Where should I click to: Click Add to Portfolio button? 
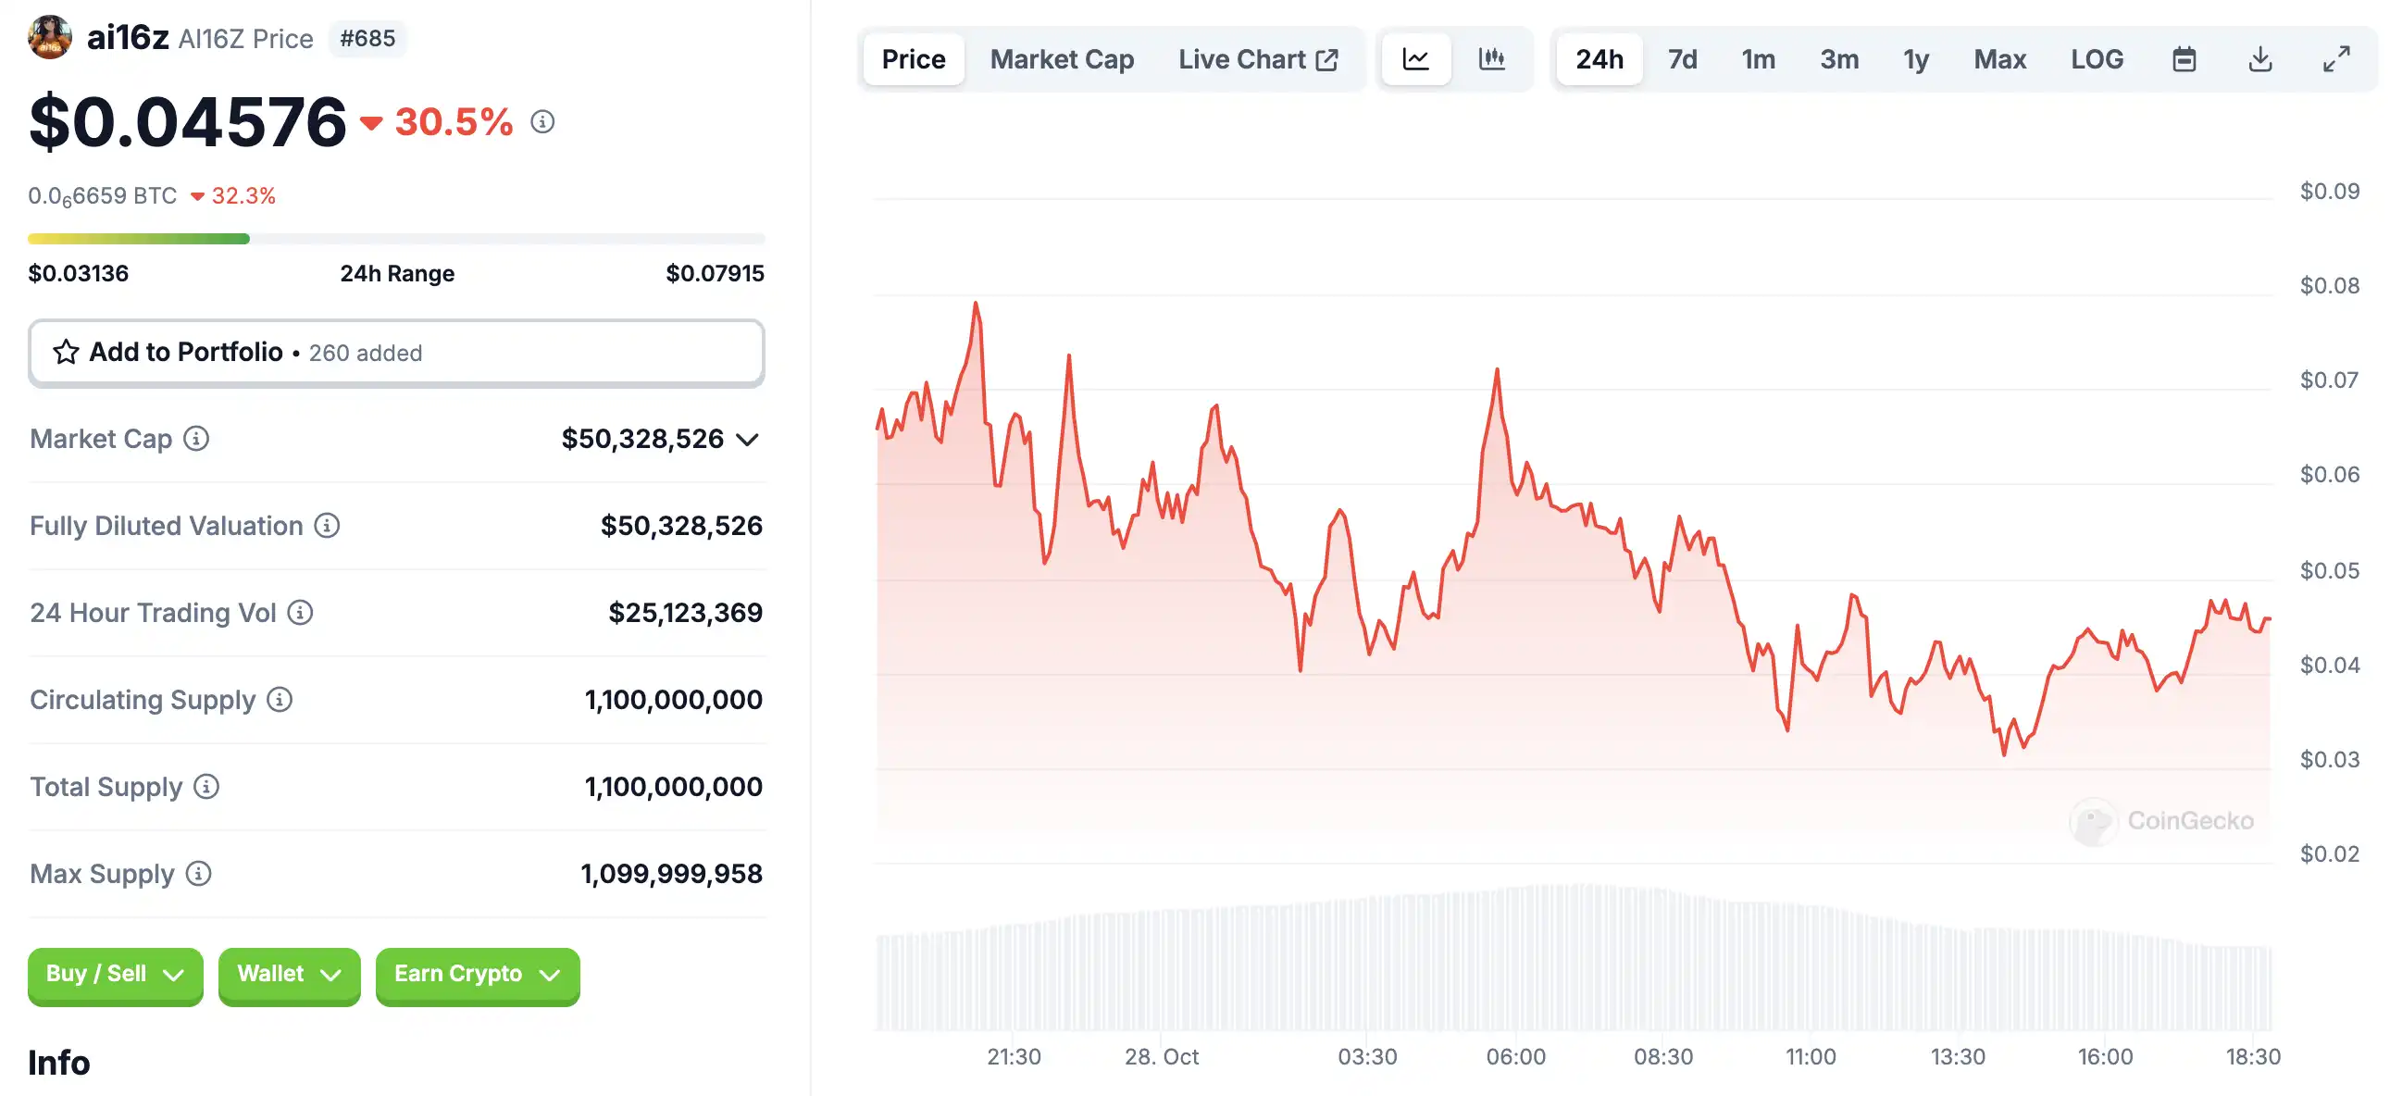(396, 353)
